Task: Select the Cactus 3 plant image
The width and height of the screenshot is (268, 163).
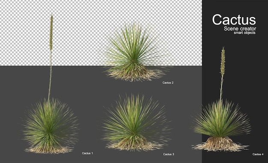Action: pos(135,122)
